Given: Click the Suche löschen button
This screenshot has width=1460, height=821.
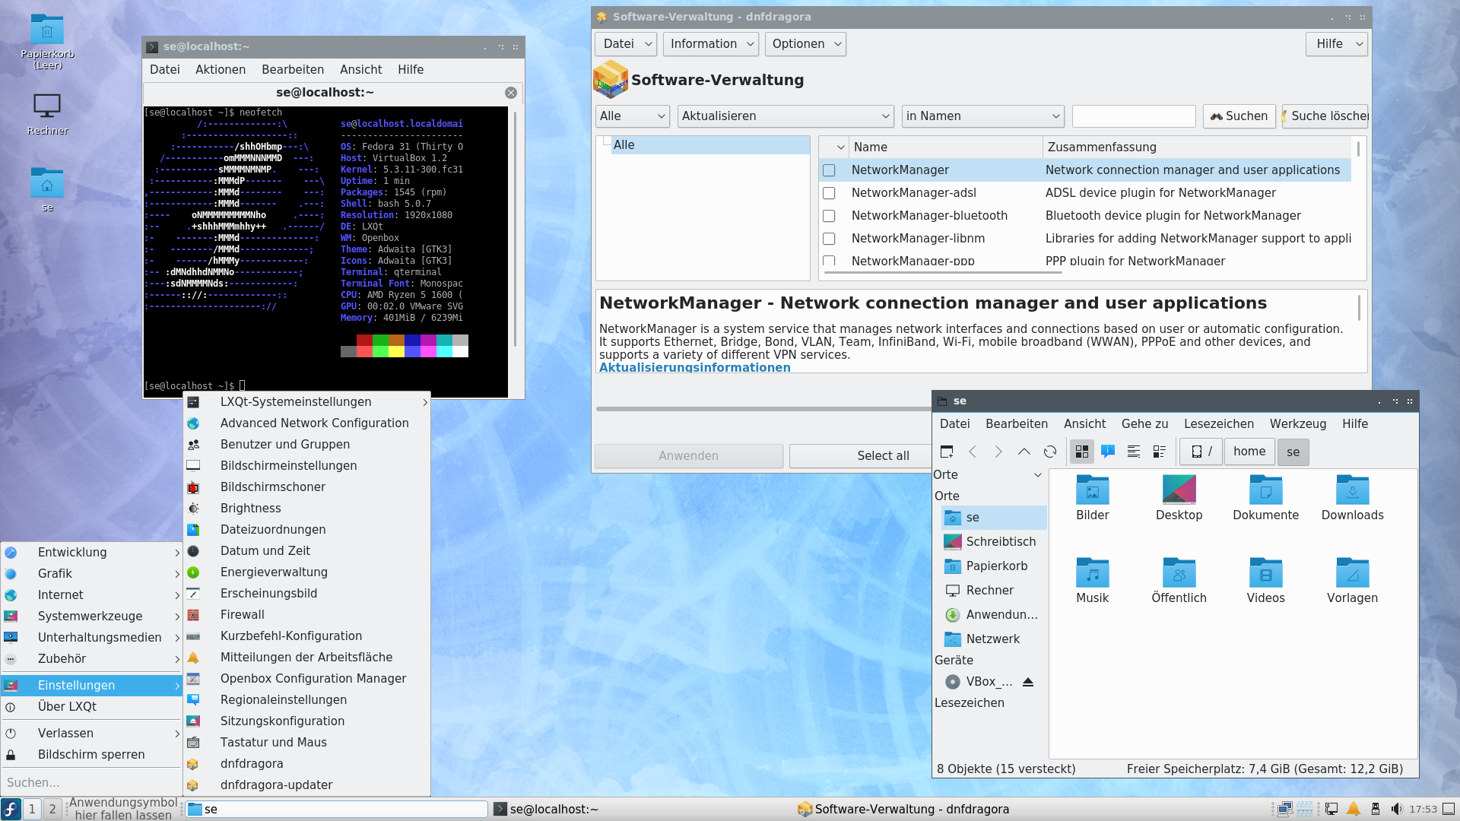Looking at the screenshot, I should tap(1325, 116).
